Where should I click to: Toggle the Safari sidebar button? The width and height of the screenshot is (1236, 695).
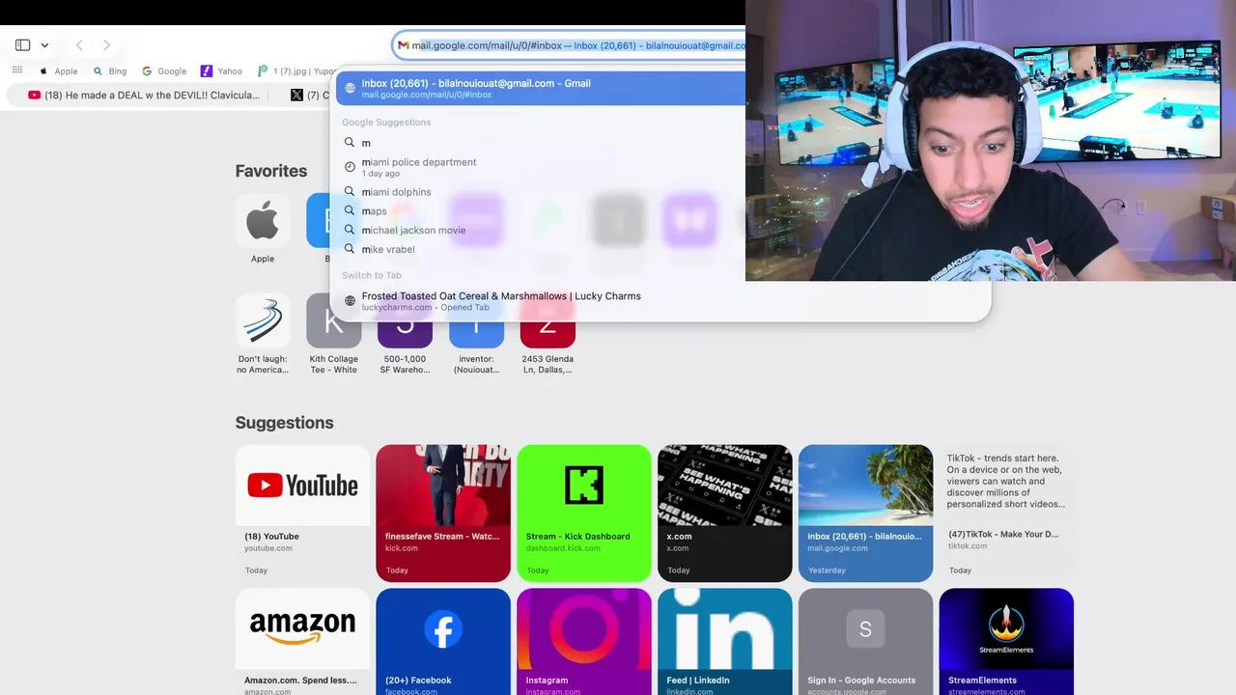tap(22, 45)
